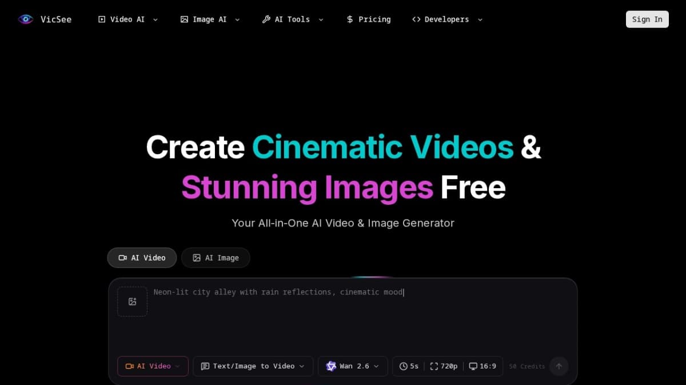Open the Video AI navigation menu
Viewport: 686px width, 385px height.
tap(128, 19)
